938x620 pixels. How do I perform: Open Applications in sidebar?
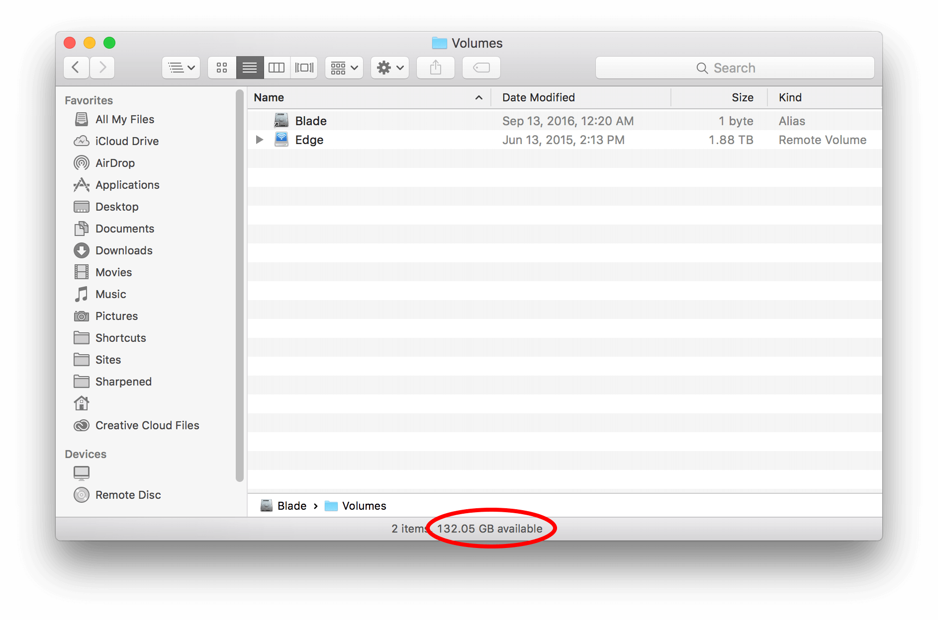[116, 185]
